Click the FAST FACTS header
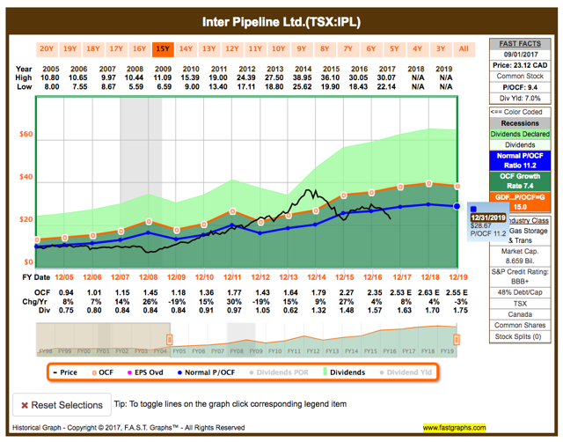Viewport: 563px width, 442px height. [x=520, y=44]
